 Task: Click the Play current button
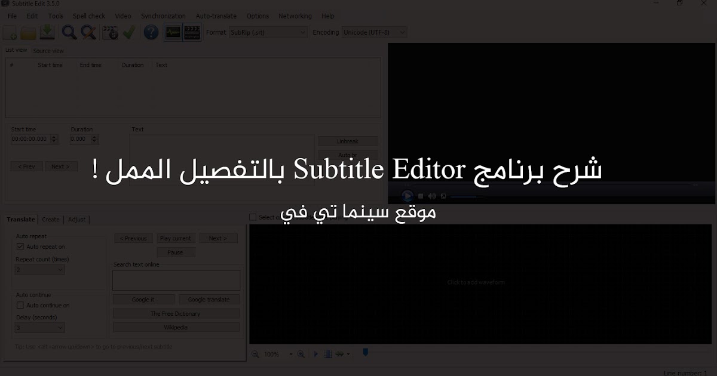point(176,238)
